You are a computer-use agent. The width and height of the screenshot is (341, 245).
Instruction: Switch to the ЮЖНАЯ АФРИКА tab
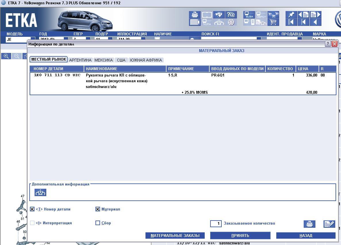pyautogui.click(x=146, y=60)
